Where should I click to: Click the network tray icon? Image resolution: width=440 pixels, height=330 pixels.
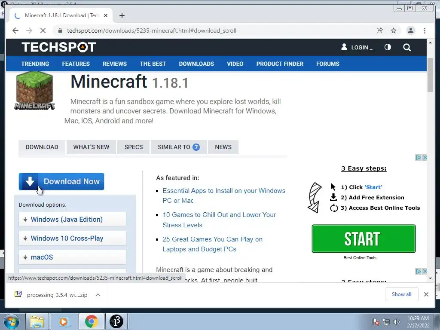pos(386,322)
